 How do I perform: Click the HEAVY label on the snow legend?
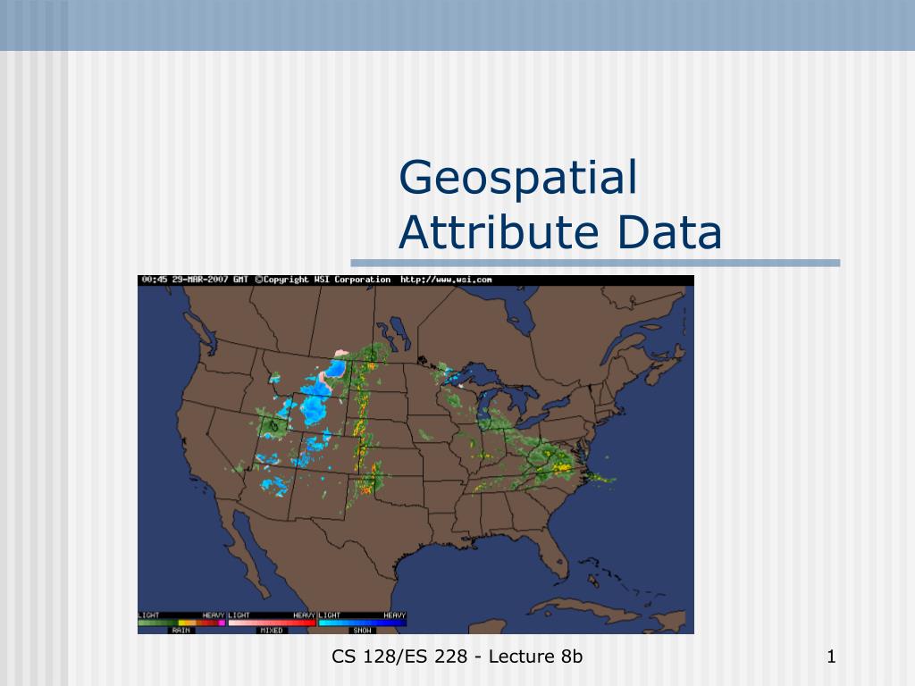[x=395, y=615]
